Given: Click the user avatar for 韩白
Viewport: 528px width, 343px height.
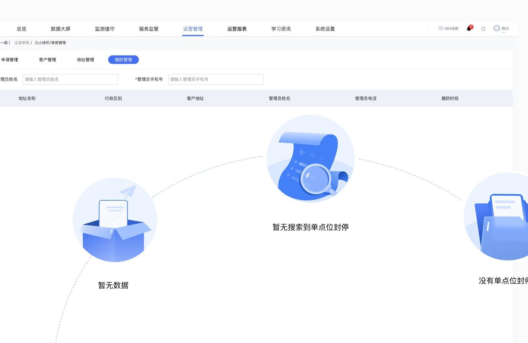Looking at the screenshot, I should (497, 28).
